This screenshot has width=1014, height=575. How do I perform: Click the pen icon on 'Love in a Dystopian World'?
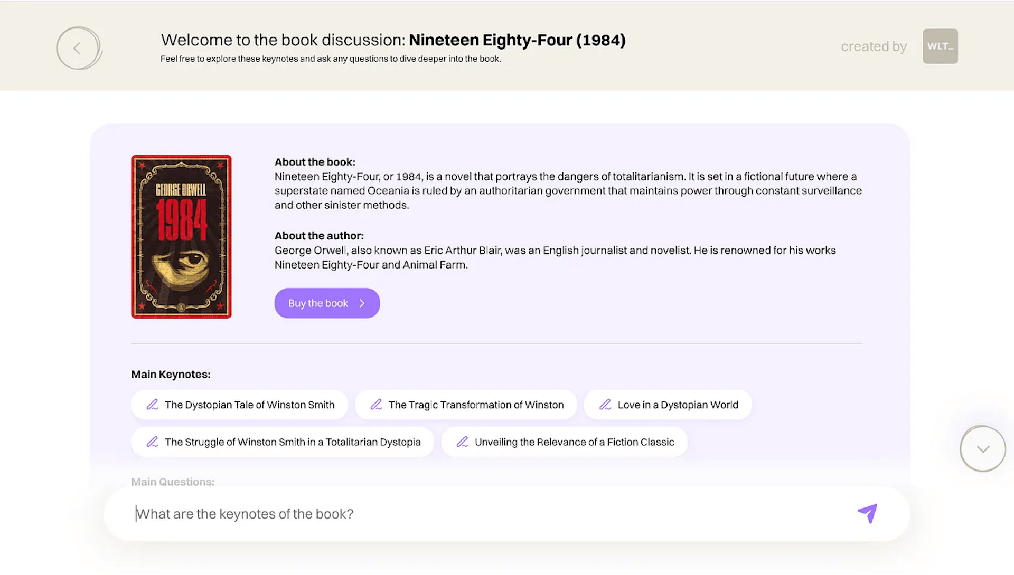tap(605, 405)
